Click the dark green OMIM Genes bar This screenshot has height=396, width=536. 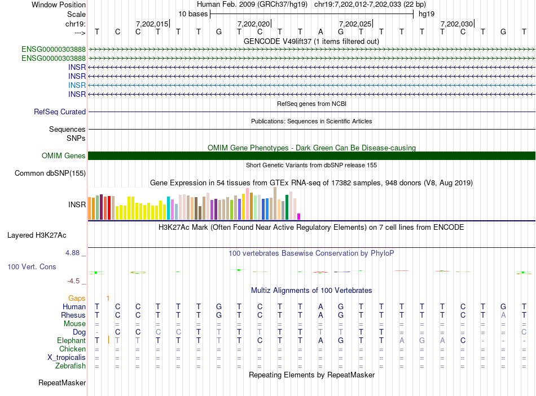click(x=311, y=156)
